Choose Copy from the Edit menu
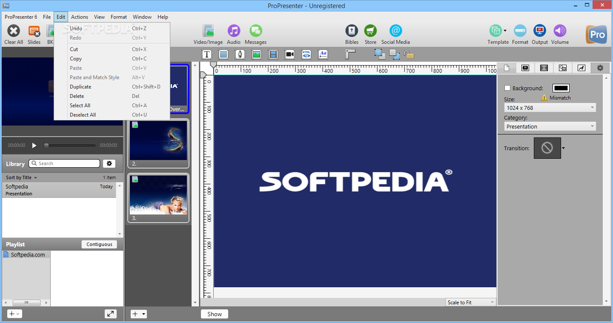 coord(112,59)
